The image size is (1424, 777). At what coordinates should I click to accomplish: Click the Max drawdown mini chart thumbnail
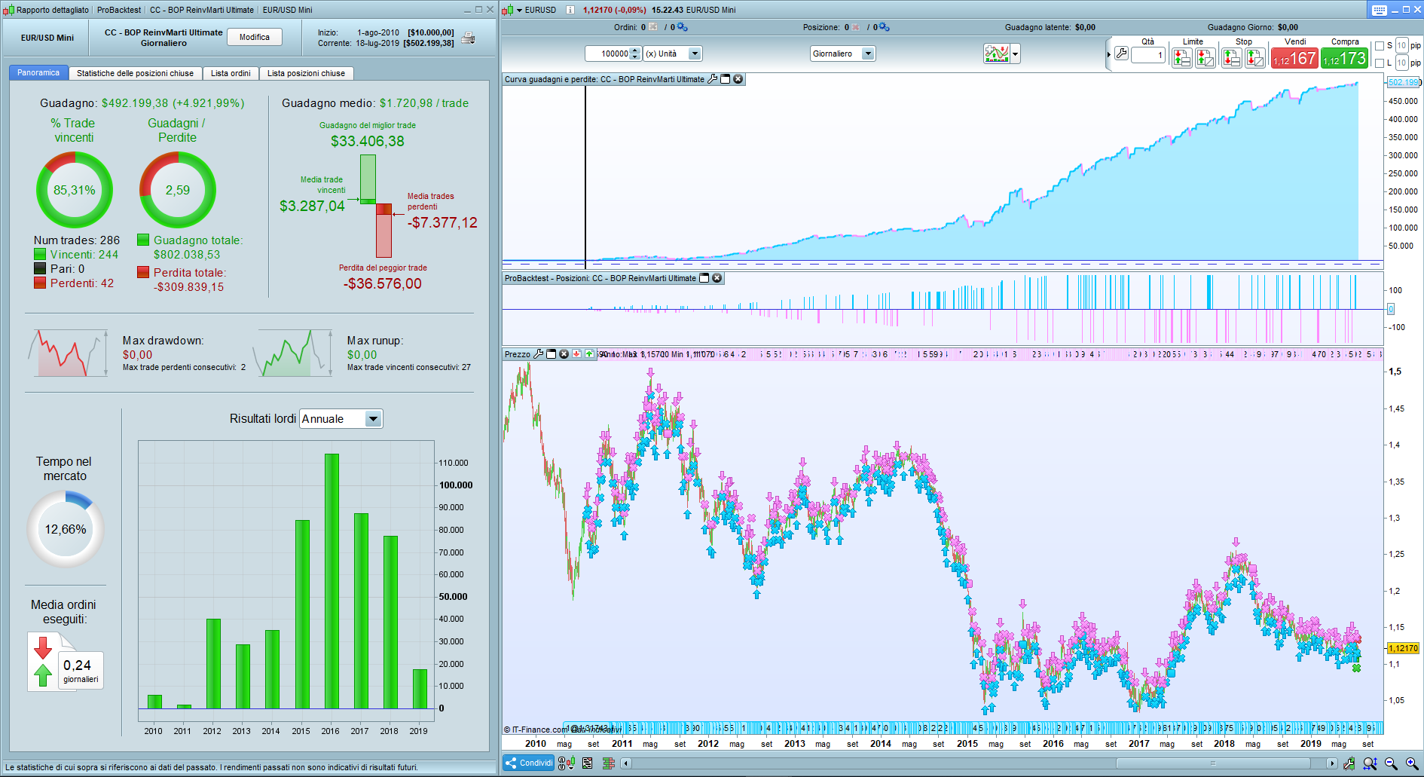pyautogui.click(x=68, y=353)
